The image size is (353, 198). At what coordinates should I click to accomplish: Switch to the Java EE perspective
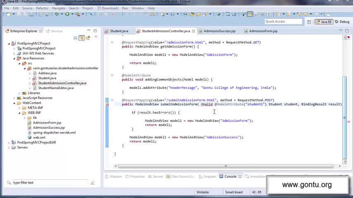point(324,22)
